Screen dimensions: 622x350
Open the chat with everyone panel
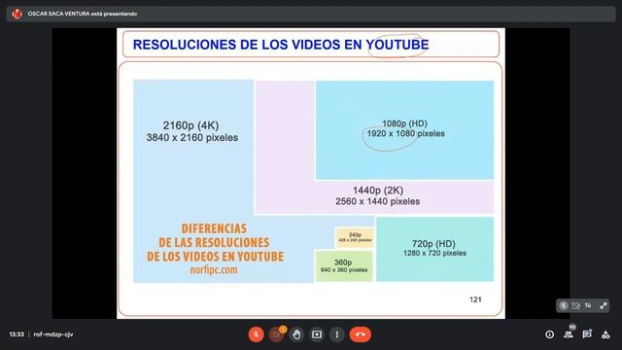587,334
